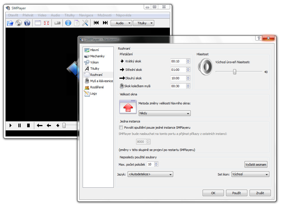The width and height of the screenshot is (281, 206).
Task: Open the Video menu
Action: (42, 15)
